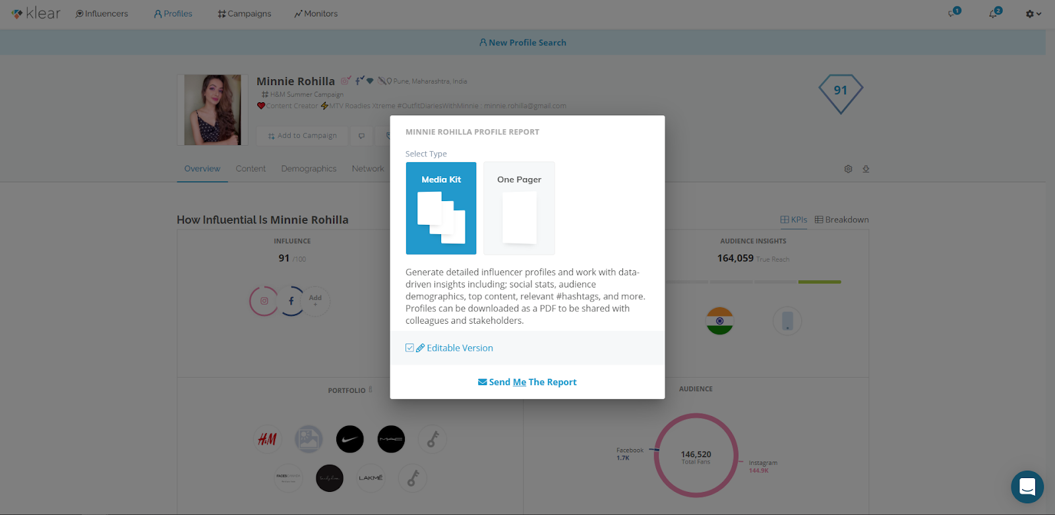Click New Profile Search link
This screenshot has height=515, width=1055.
coord(523,42)
